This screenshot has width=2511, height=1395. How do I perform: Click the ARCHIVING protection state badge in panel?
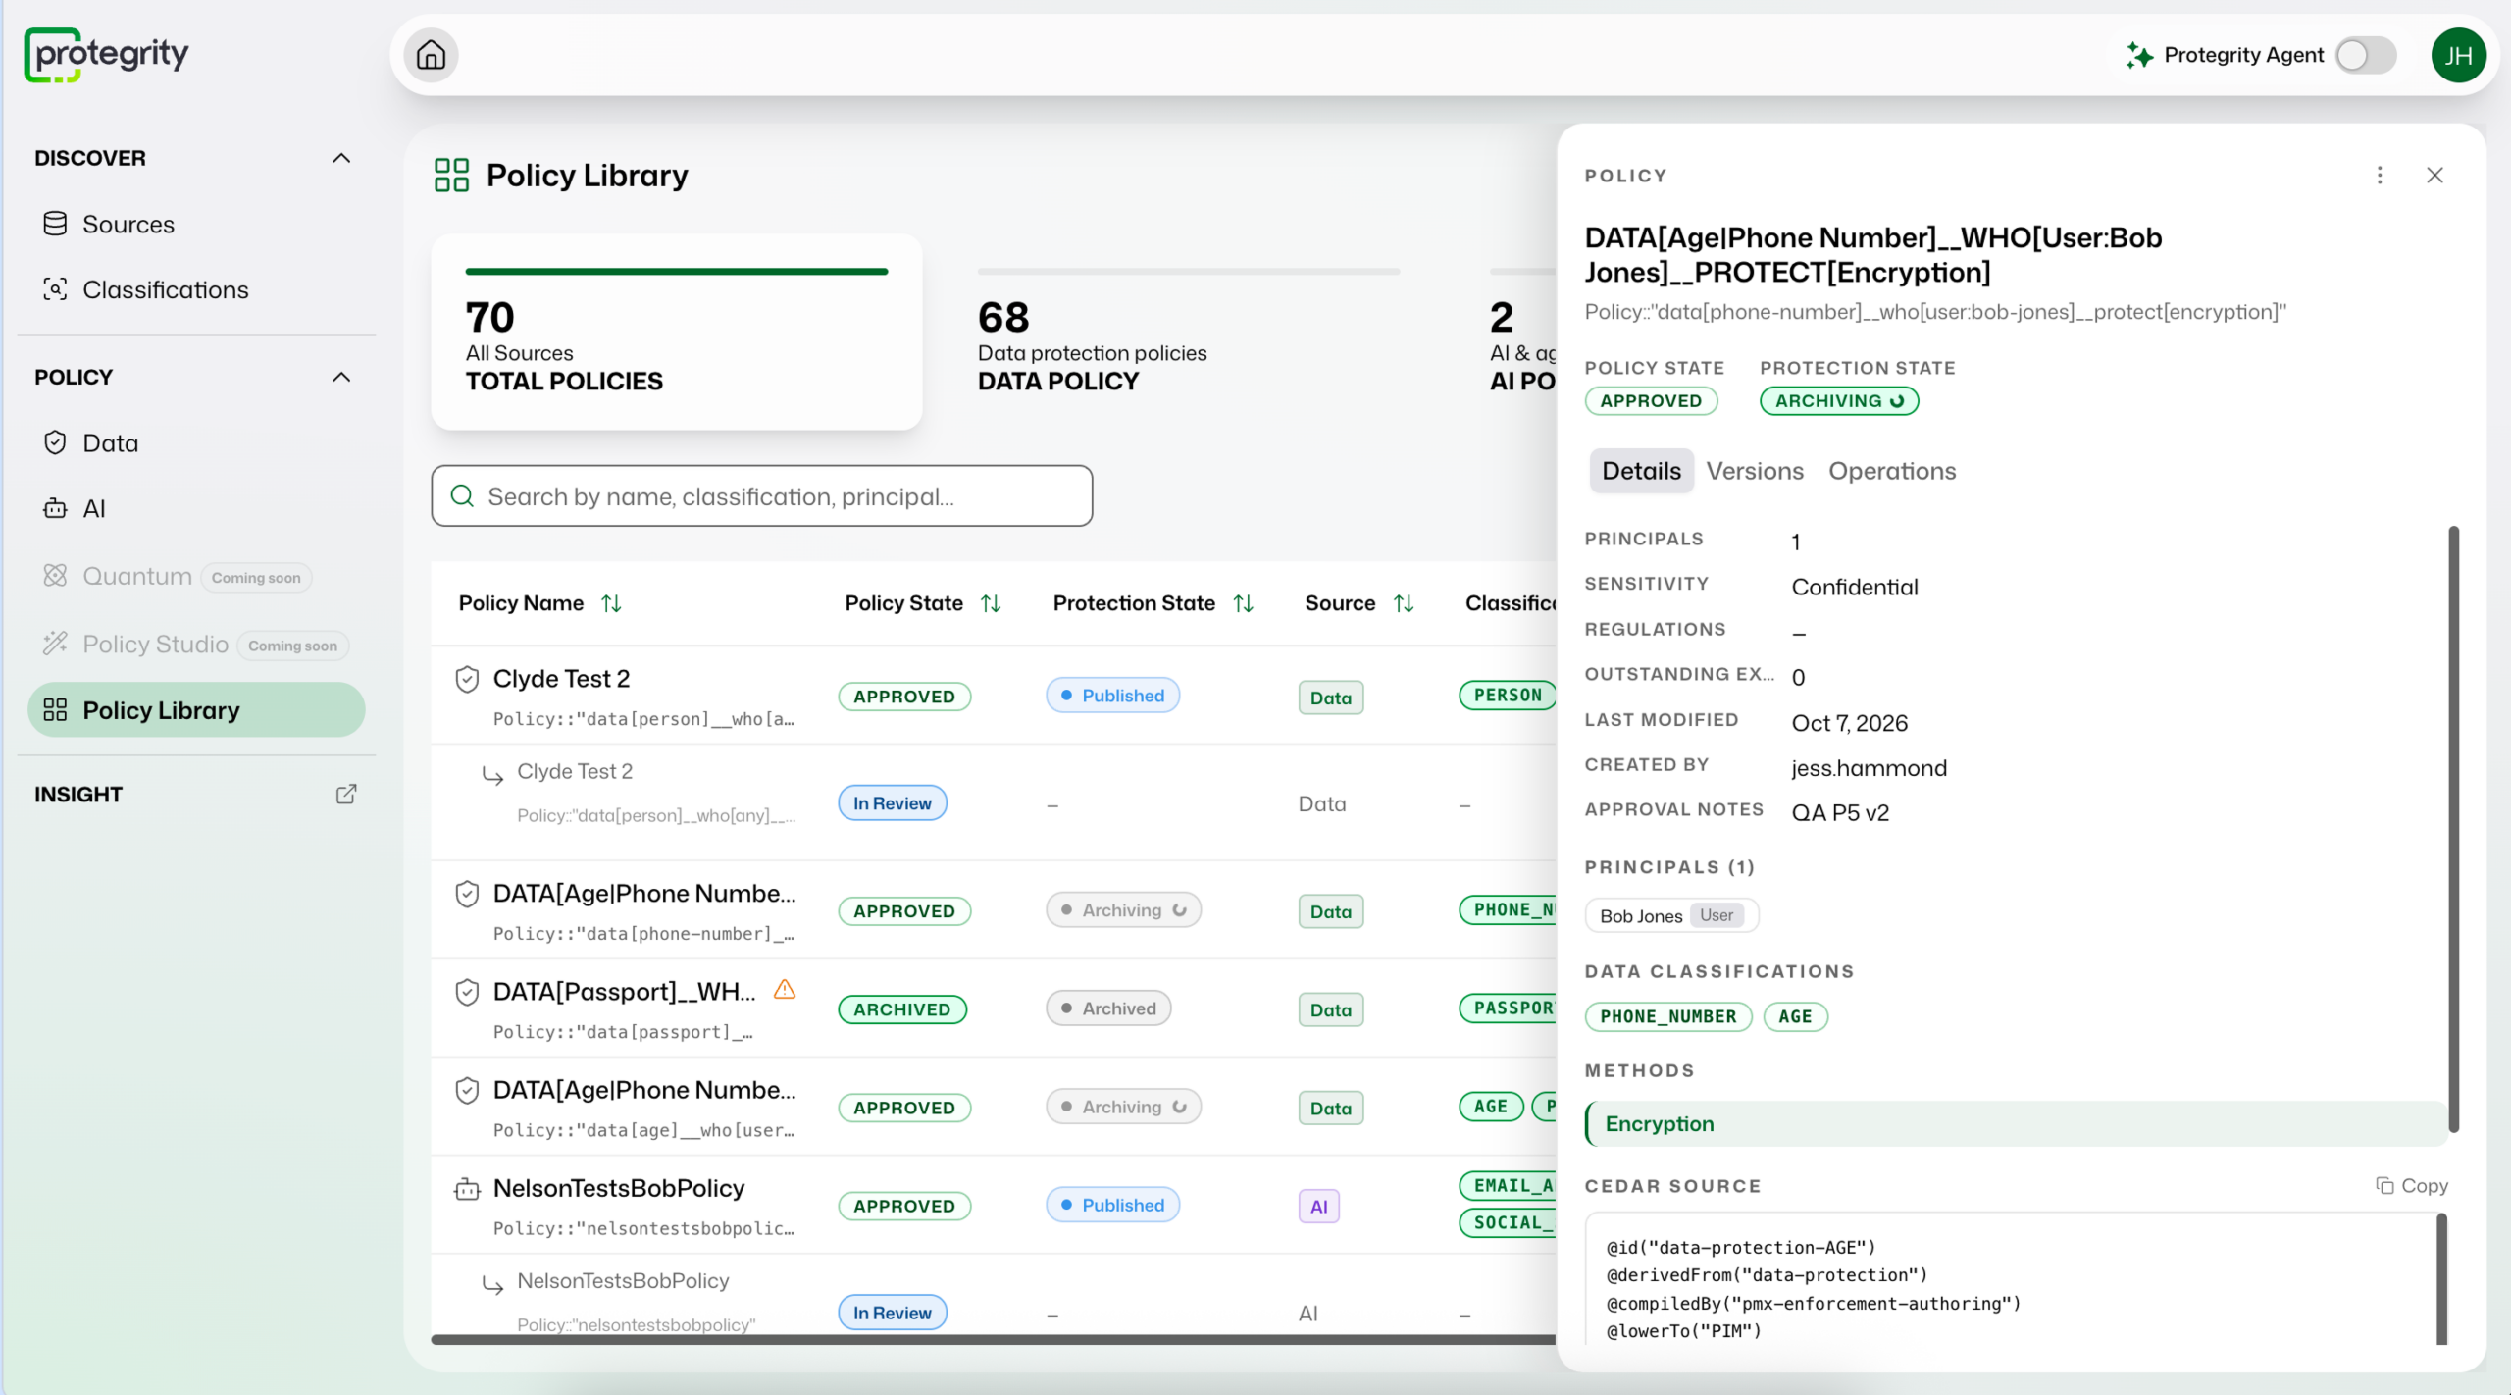click(x=1839, y=400)
